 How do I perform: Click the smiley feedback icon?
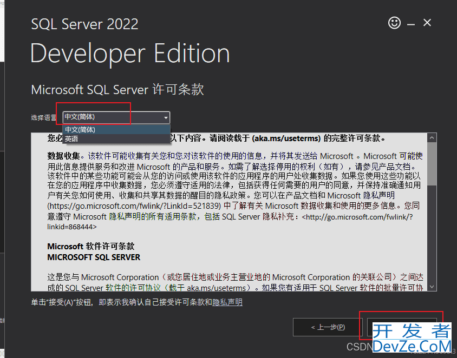click(x=394, y=23)
